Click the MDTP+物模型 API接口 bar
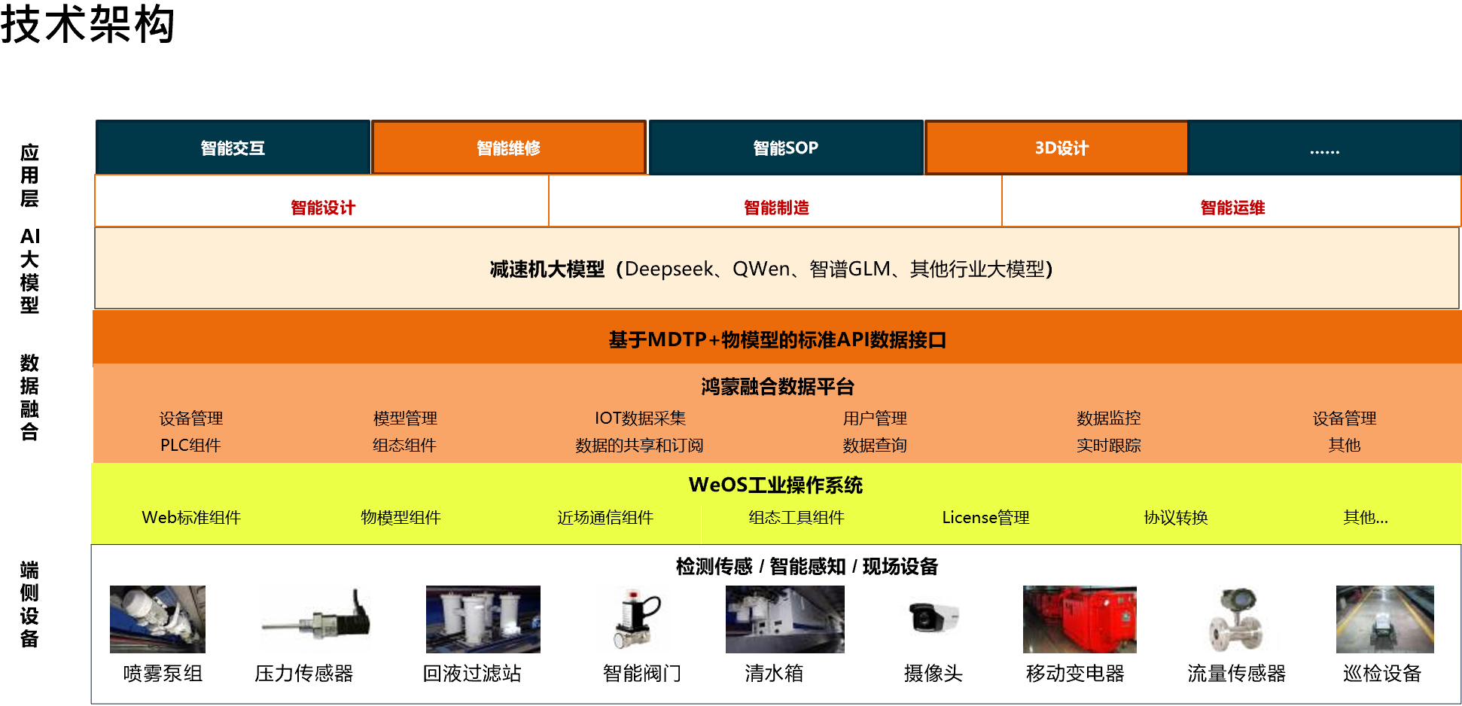This screenshot has height=706, width=1462. [777, 339]
